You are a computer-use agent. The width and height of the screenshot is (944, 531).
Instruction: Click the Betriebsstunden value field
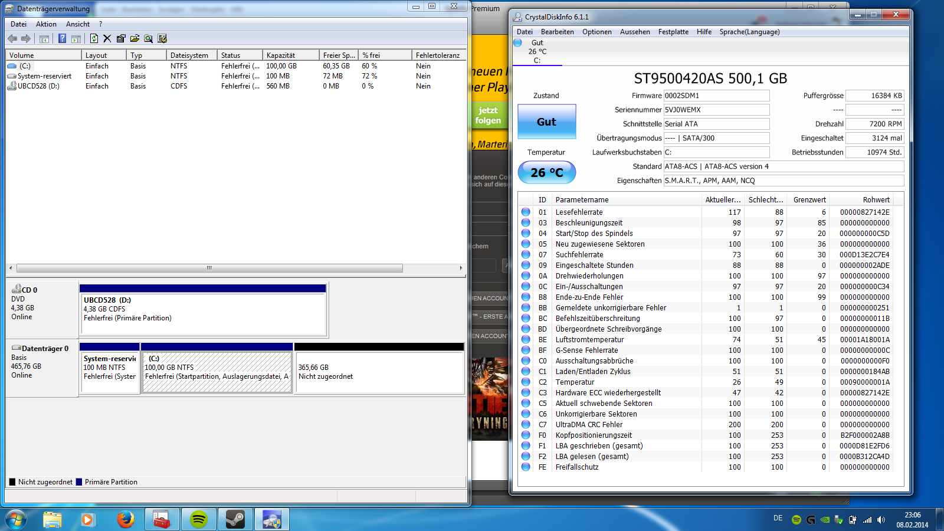[x=875, y=152]
